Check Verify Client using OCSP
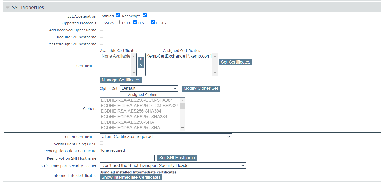 pos(102,143)
